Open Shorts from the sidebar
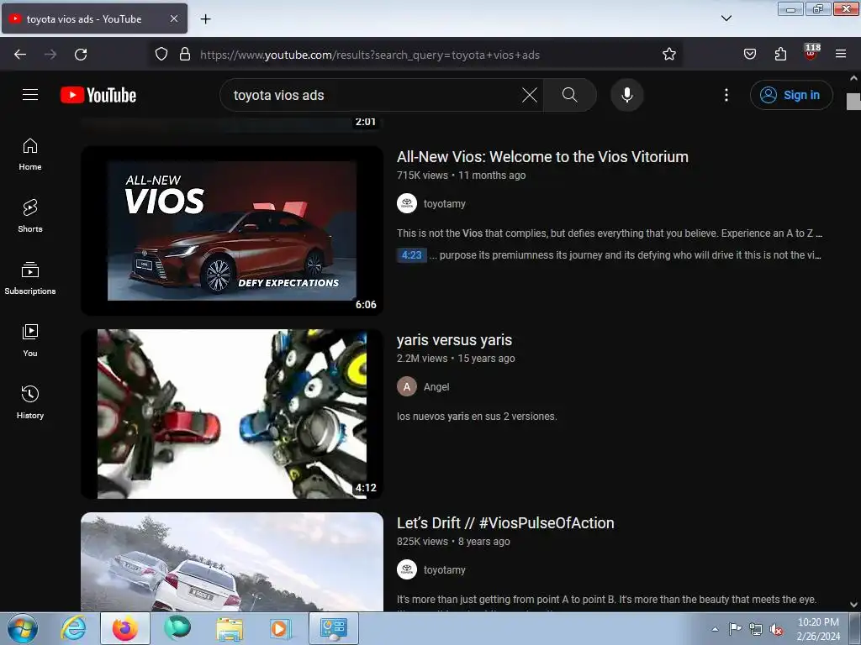The width and height of the screenshot is (861, 645). click(x=30, y=216)
